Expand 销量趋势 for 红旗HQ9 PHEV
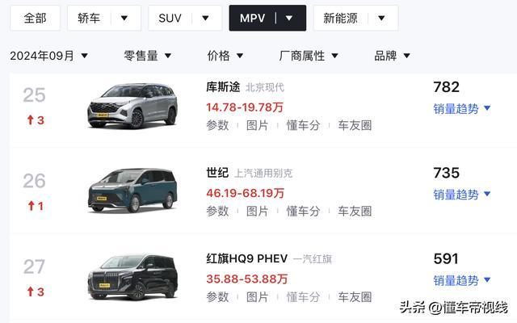517x323 pixels. click(462, 280)
